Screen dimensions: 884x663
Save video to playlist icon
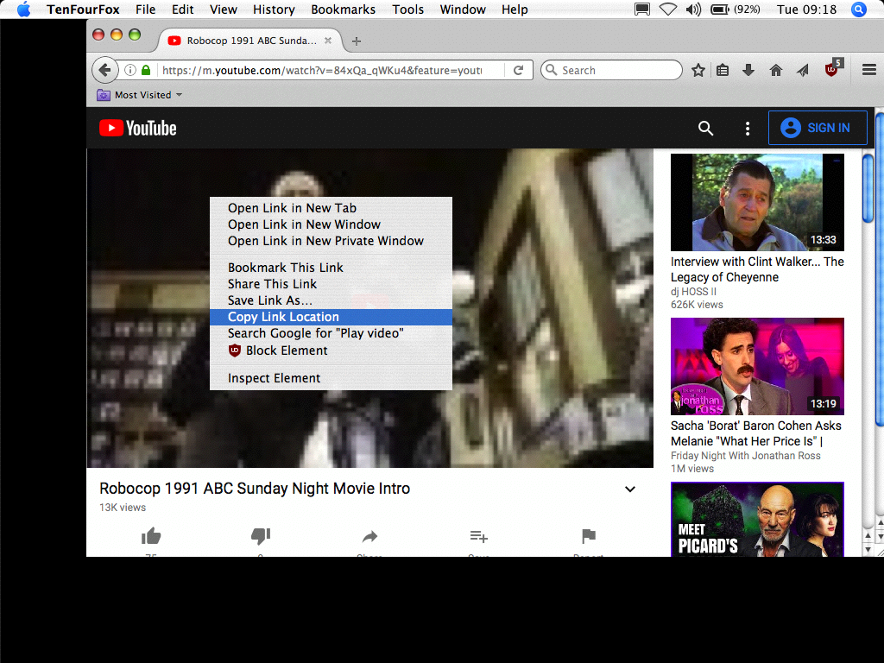coord(478,536)
